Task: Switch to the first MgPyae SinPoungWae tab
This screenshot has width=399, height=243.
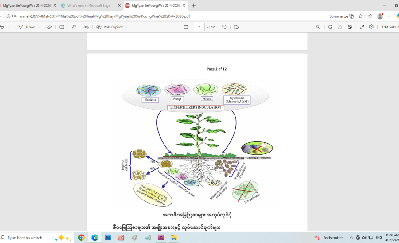Action: point(27,5)
